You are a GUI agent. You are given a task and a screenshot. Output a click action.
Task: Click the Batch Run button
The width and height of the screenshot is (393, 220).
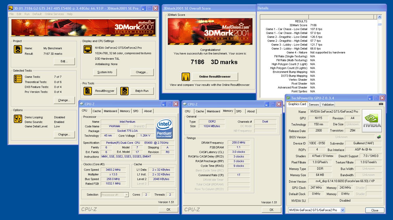click(142, 91)
